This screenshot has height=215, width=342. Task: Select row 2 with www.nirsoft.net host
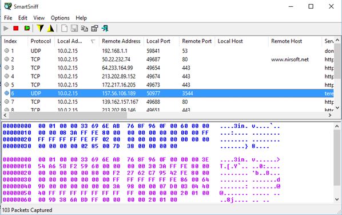[x=168, y=59]
